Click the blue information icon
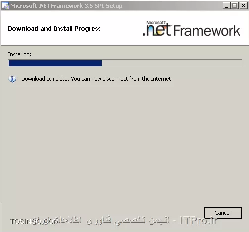249x232 pixels. click(12, 79)
